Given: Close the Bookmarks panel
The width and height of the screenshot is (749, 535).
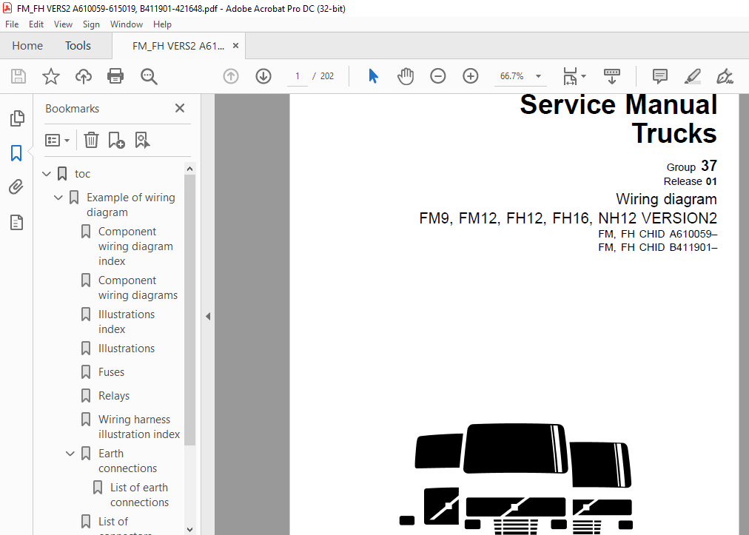Looking at the screenshot, I should (180, 109).
